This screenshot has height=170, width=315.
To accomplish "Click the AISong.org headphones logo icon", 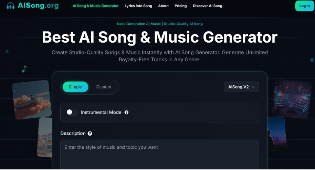I will click(x=11, y=6).
